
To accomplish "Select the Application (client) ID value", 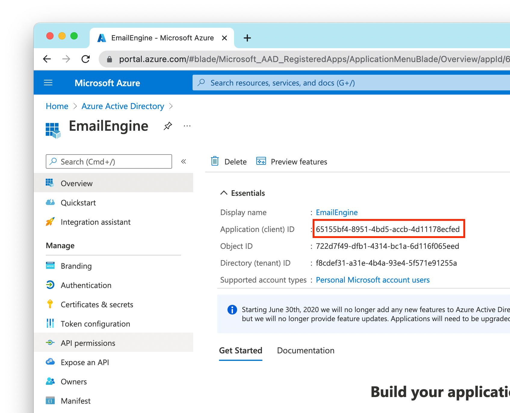I will click(388, 229).
